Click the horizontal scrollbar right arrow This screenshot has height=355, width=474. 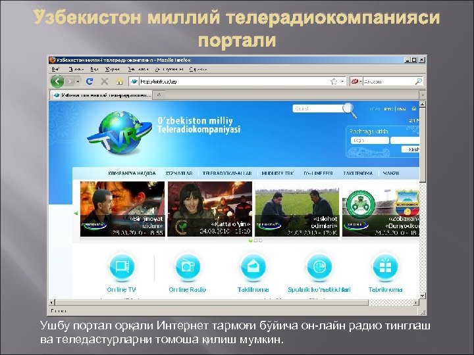click(416, 302)
